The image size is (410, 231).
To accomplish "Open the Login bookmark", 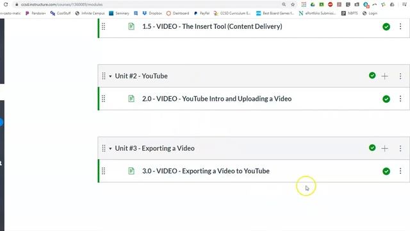I will (x=370, y=13).
